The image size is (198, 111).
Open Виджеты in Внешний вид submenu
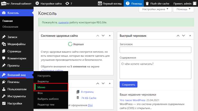pos(43,81)
